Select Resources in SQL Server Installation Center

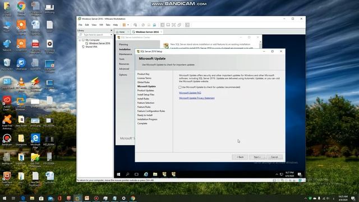point(124,64)
